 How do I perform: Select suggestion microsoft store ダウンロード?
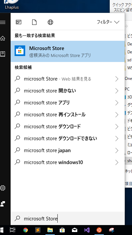coord(68,127)
